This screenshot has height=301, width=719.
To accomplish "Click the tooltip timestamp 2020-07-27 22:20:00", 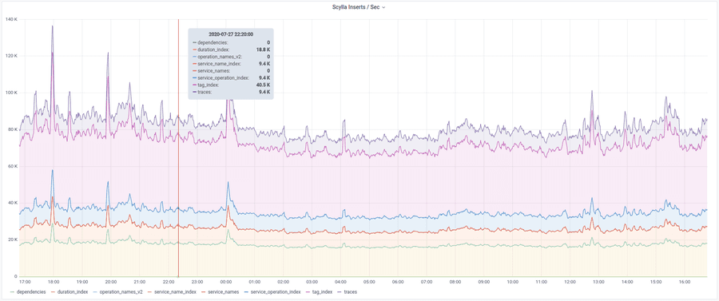I will (x=231, y=34).
